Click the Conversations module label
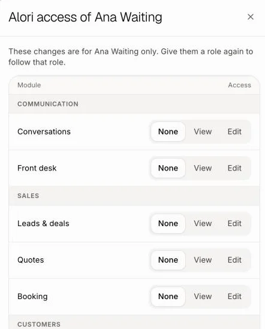 [44, 132]
